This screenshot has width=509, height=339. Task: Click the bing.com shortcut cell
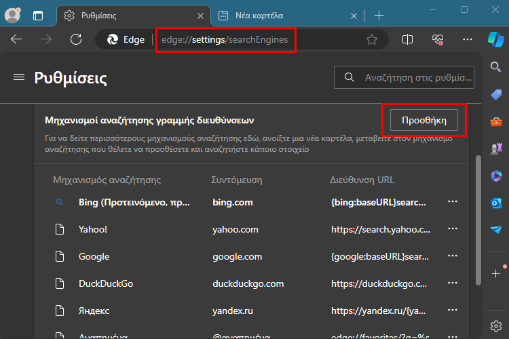(x=232, y=203)
